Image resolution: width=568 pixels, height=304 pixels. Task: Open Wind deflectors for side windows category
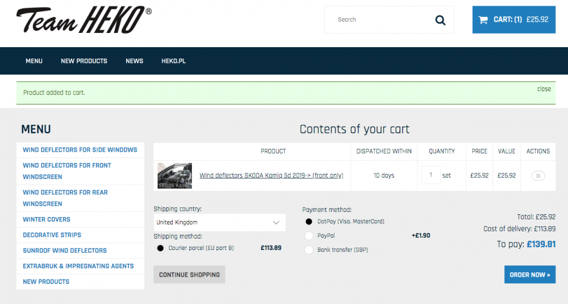(80, 149)
